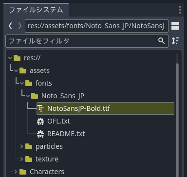Click the file tree vertical scrollbar
This screenshot has height=177, width=187.
coord(177,120)
